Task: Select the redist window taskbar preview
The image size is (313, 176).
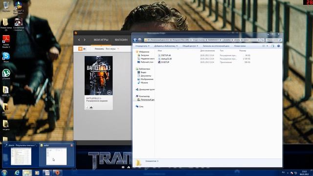Action: point(57,155)
